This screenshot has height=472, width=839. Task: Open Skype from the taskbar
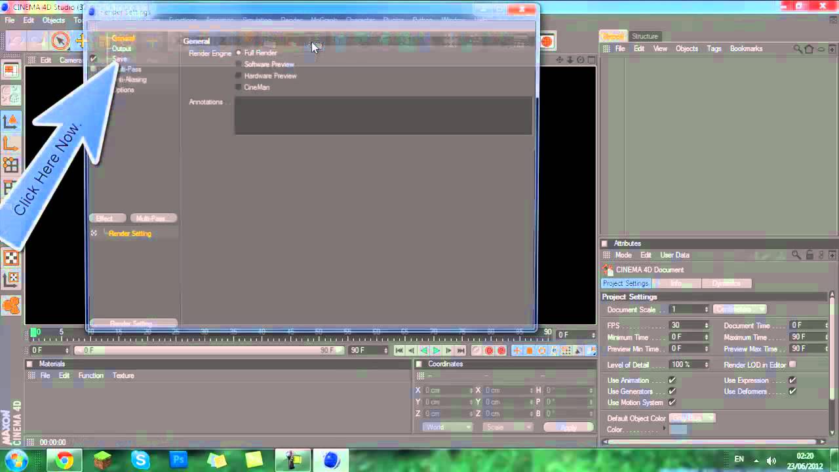click(x=140, y=460)
